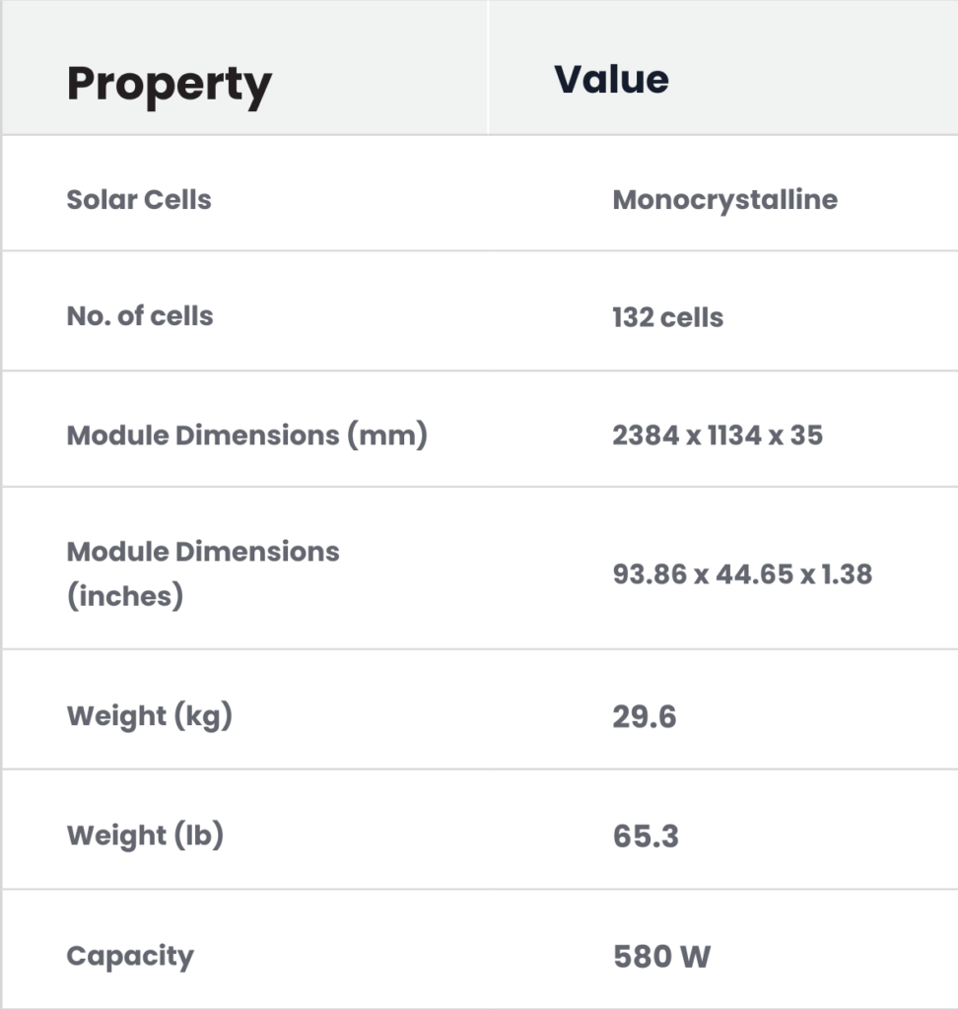This screenshot has height=1009, width=958.
Task: Select the Weight (kg) label
Action: click(149, 716)
